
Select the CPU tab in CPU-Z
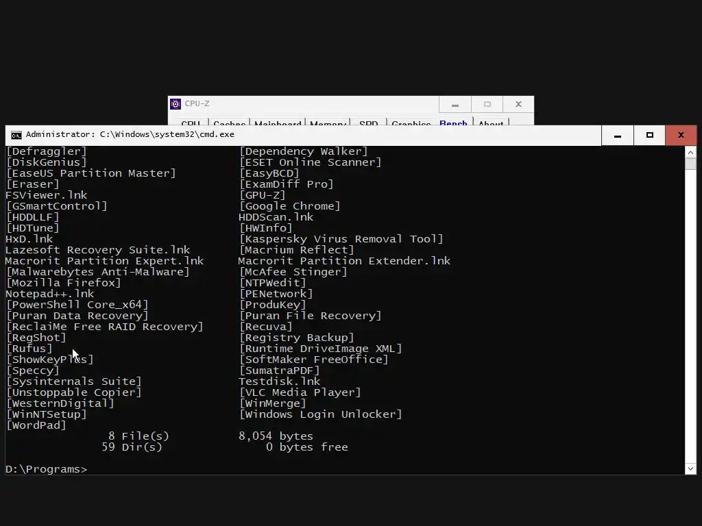click(191, 123)
